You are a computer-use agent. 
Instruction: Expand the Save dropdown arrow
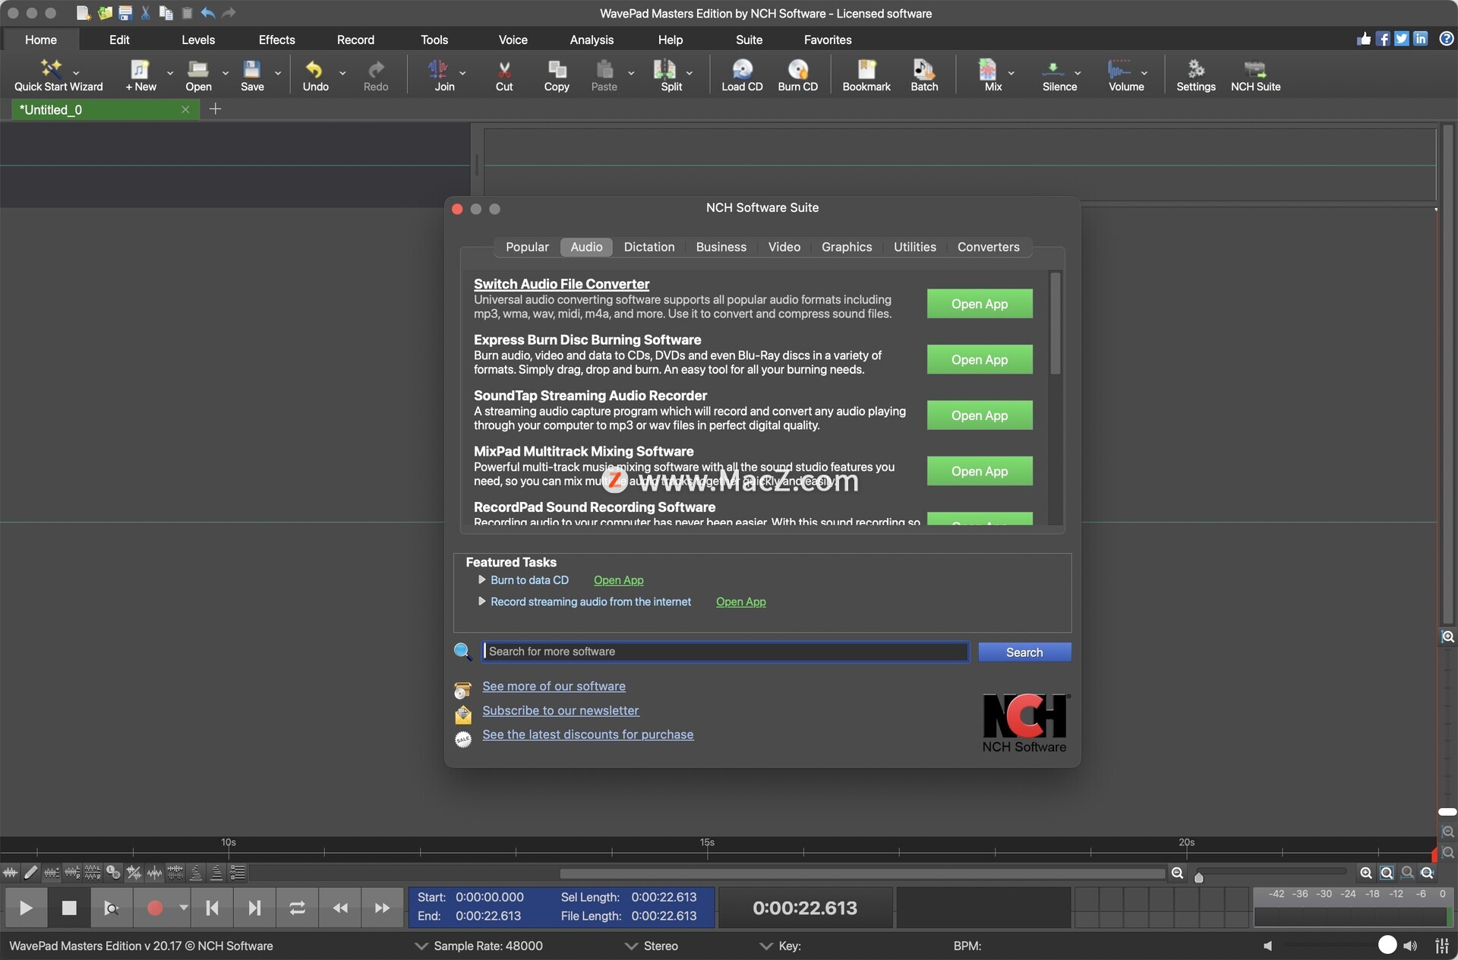[x=278, y=73]
